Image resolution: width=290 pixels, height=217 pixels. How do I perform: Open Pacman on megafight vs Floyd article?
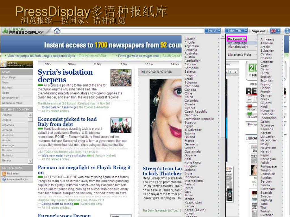(x=84, y=170)
